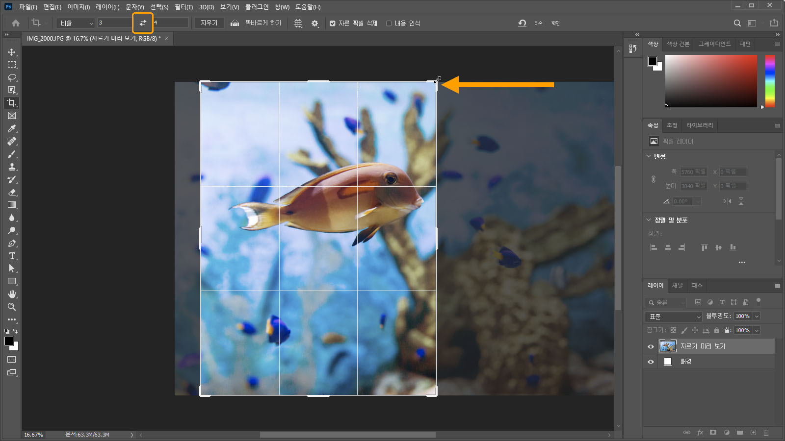This screenshot has height=441, width=785.
Task: Open layer filter 종류 dropdown
Action: pyautogui.click(x=666, y=302)
